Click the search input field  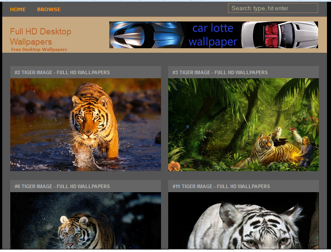pos(273,8)
